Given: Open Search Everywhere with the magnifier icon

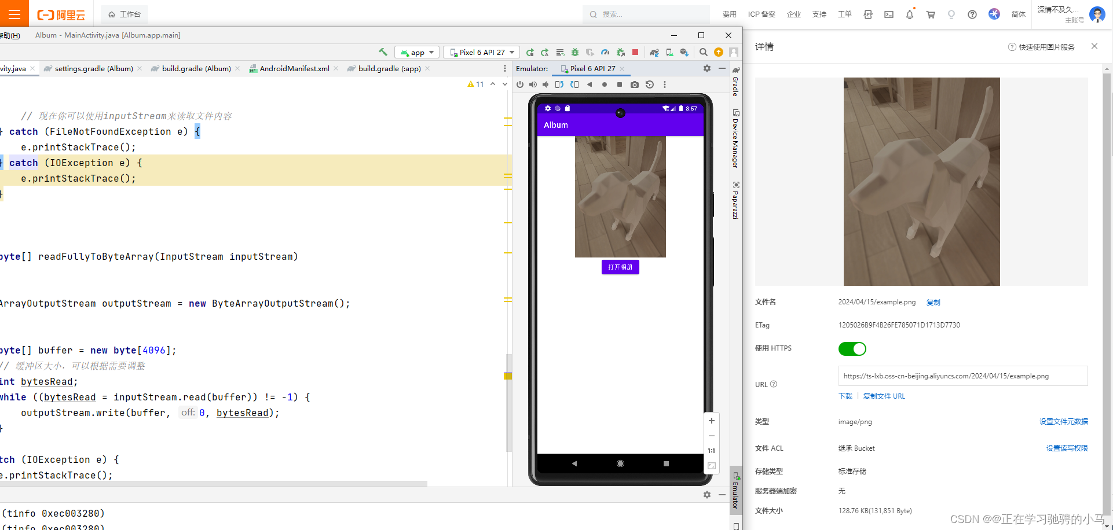Looking at the screenshot, I should 702,52.
